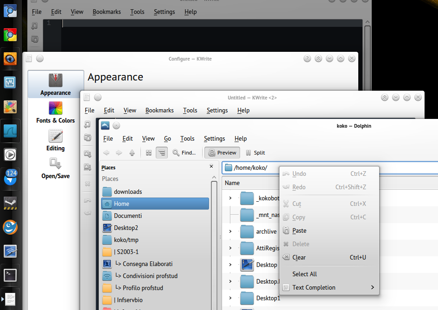438x310 pixels.
Task: Open Dolphin's Settings menu
Action: coord(214,138)
